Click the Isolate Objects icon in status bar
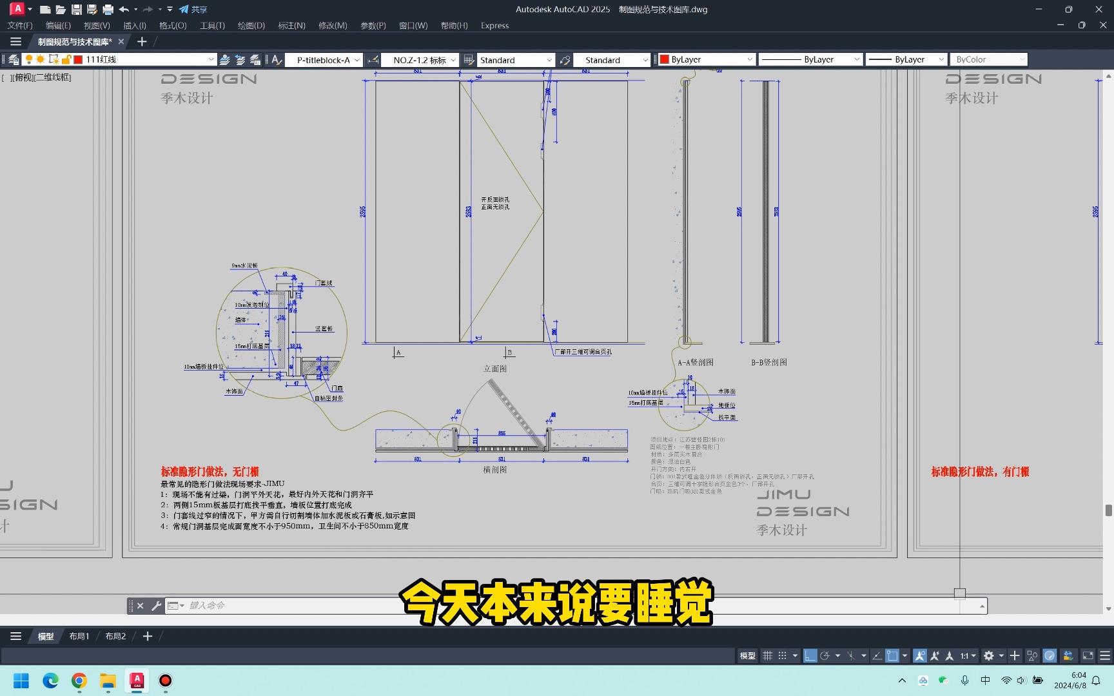1114x696 pixels. click(1031, 655)
